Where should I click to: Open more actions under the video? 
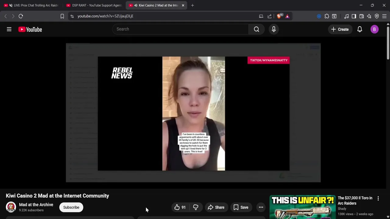point(261,207)
